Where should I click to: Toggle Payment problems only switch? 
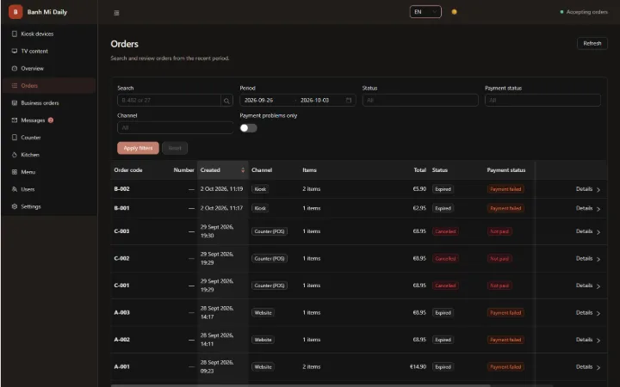(248, 128)
